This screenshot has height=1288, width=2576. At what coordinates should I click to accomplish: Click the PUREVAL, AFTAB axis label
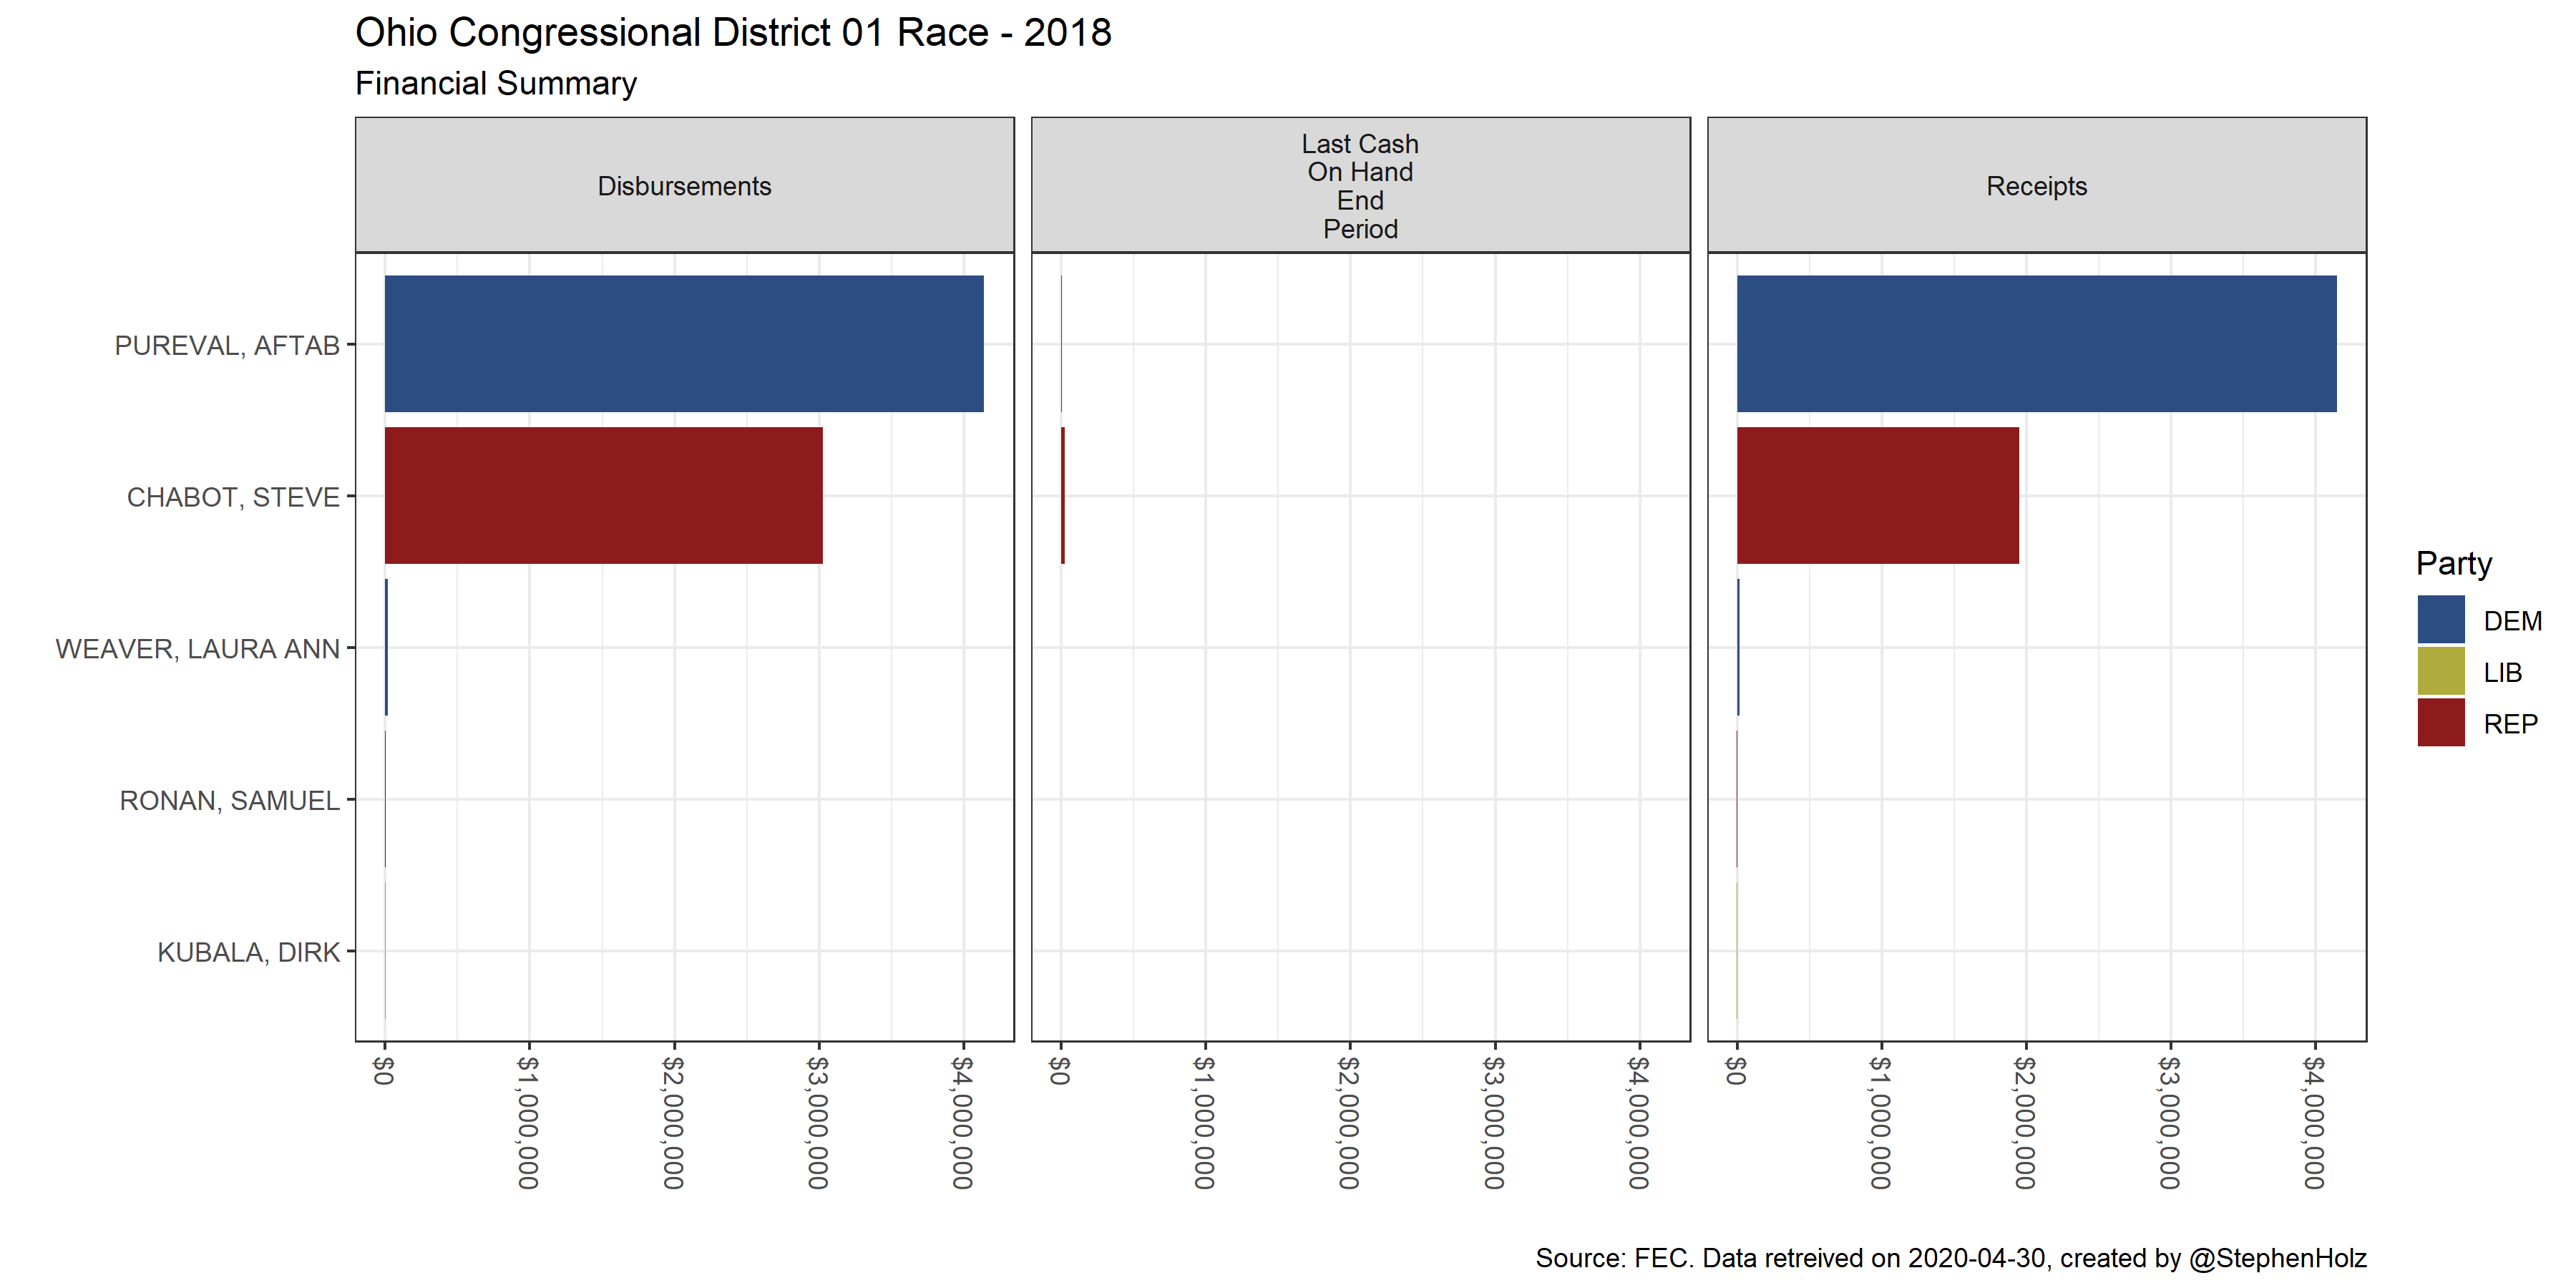coord(227,346)
